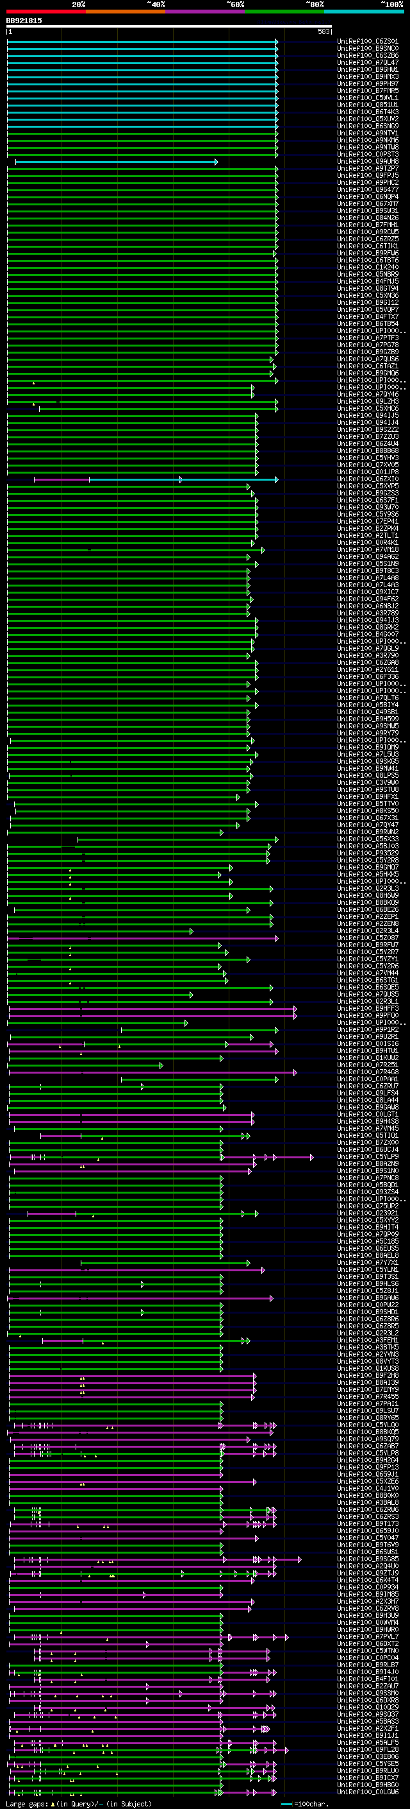Open the UniRef100_Q851U1 hit label

click(x=368, y=105)
